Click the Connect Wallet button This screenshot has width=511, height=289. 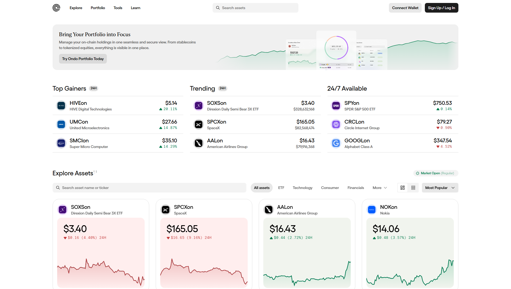pos(405,8)
